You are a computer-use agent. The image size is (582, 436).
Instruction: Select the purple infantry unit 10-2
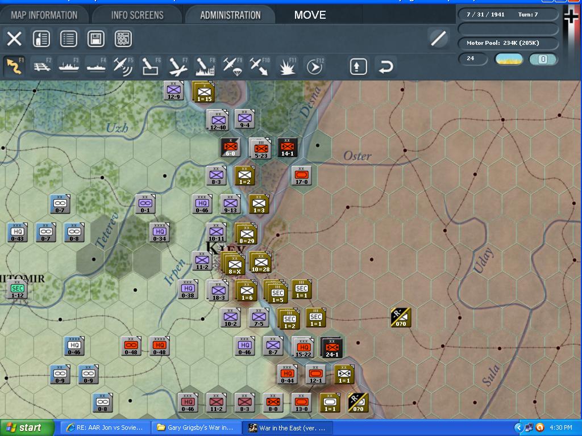point(231,318)
